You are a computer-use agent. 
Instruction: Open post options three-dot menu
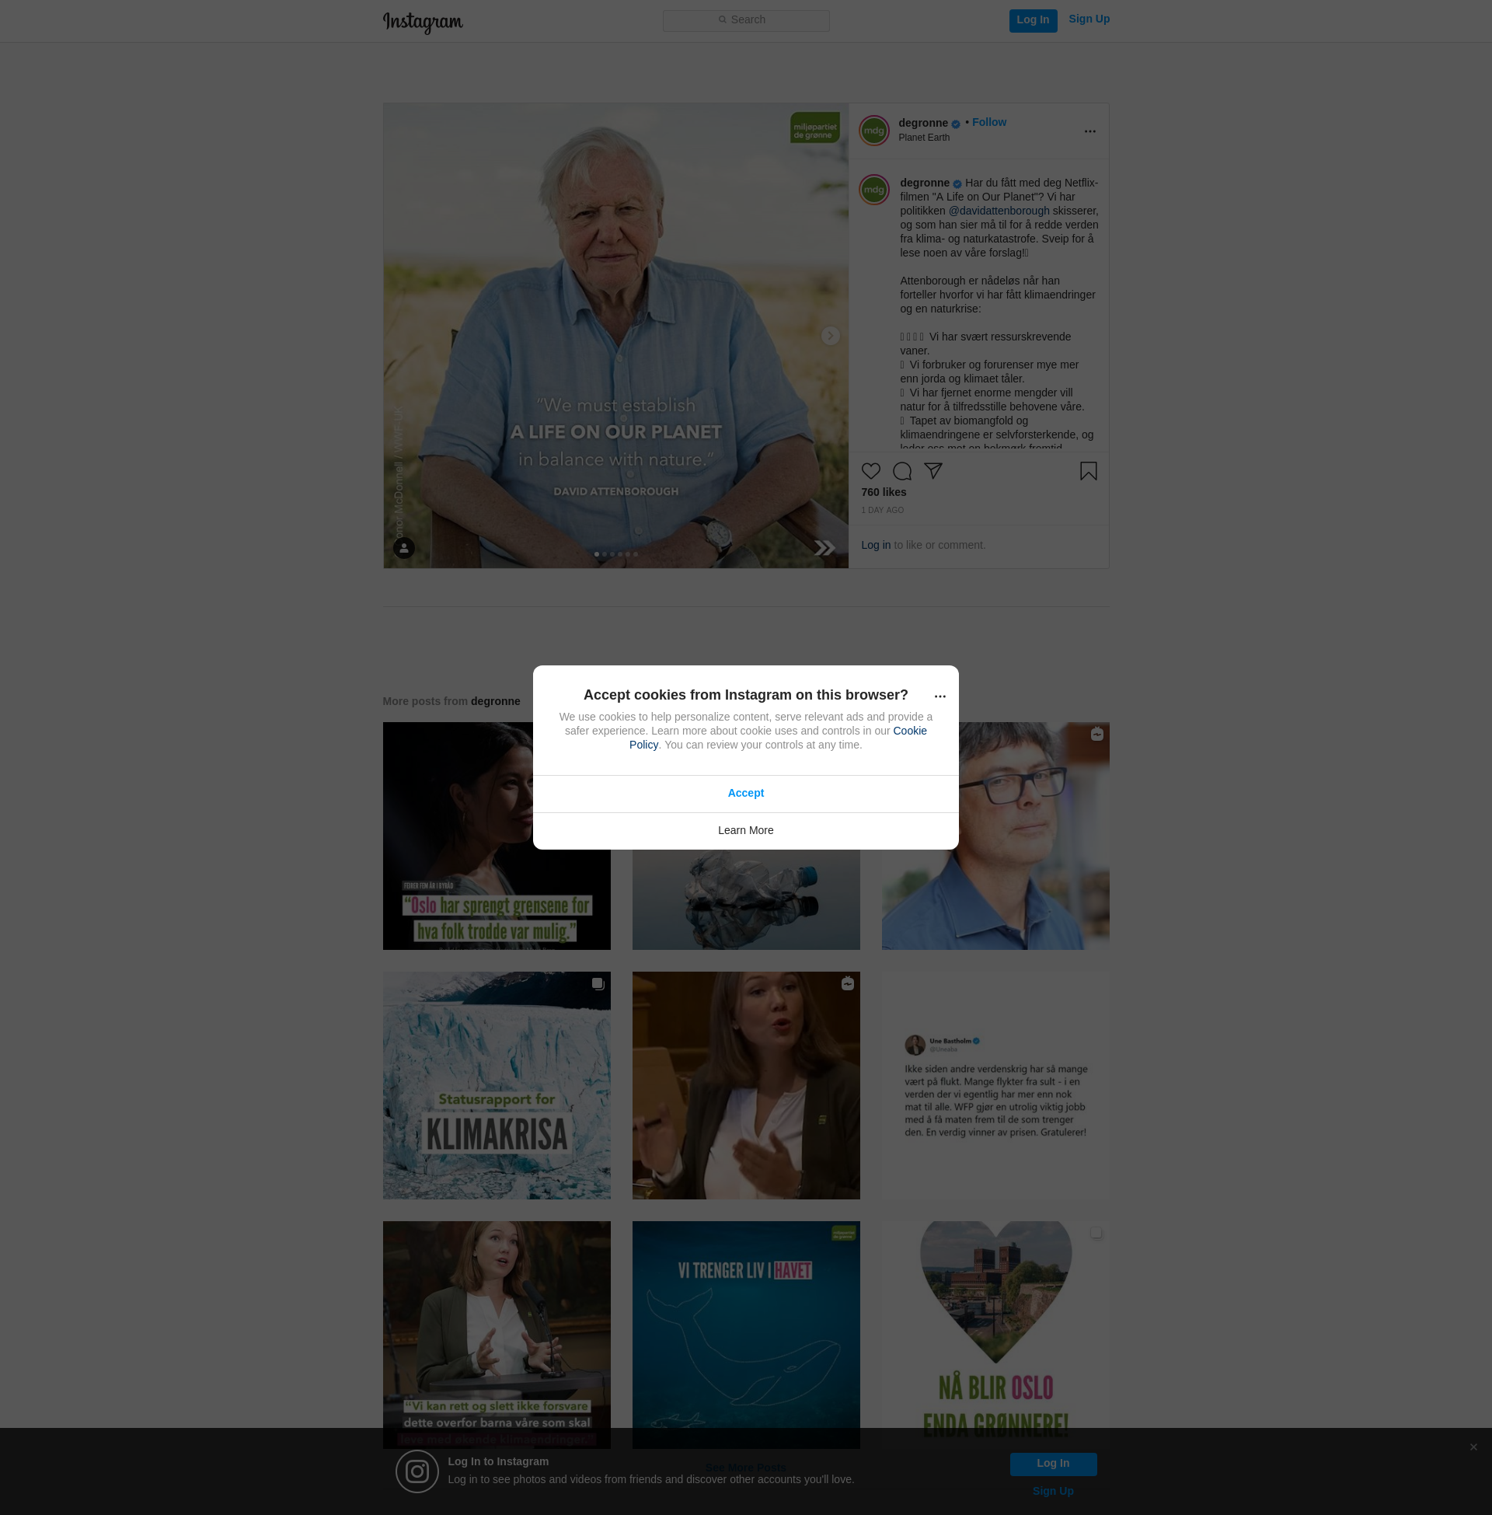click(1089, 131)
